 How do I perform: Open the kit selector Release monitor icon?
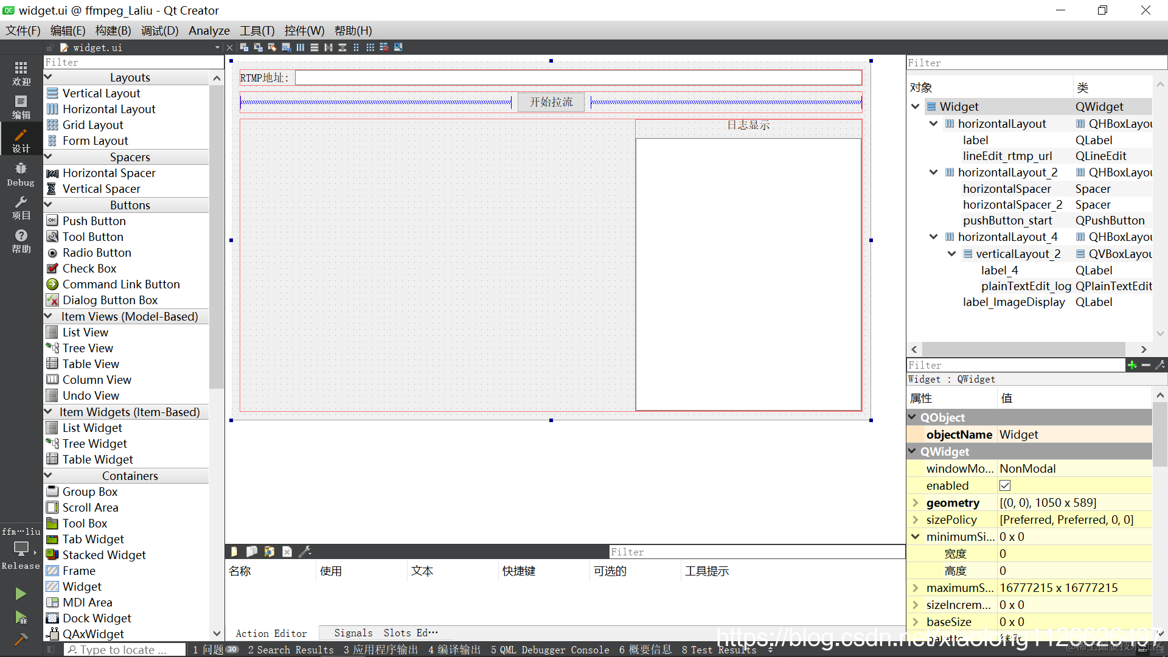[x=21, y=549]
